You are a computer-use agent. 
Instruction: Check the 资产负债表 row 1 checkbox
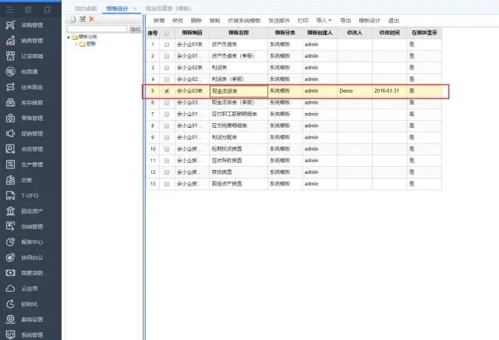(167, 44)
